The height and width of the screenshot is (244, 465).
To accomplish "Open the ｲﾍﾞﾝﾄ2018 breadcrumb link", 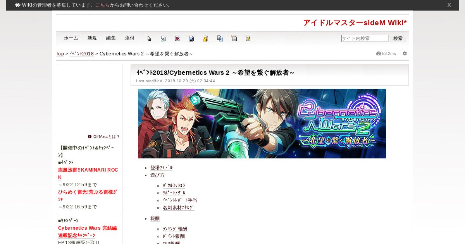I will 82,54.
